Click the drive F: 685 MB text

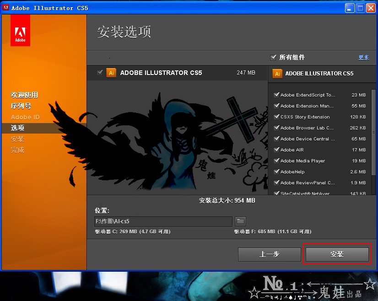click(273, 231)
